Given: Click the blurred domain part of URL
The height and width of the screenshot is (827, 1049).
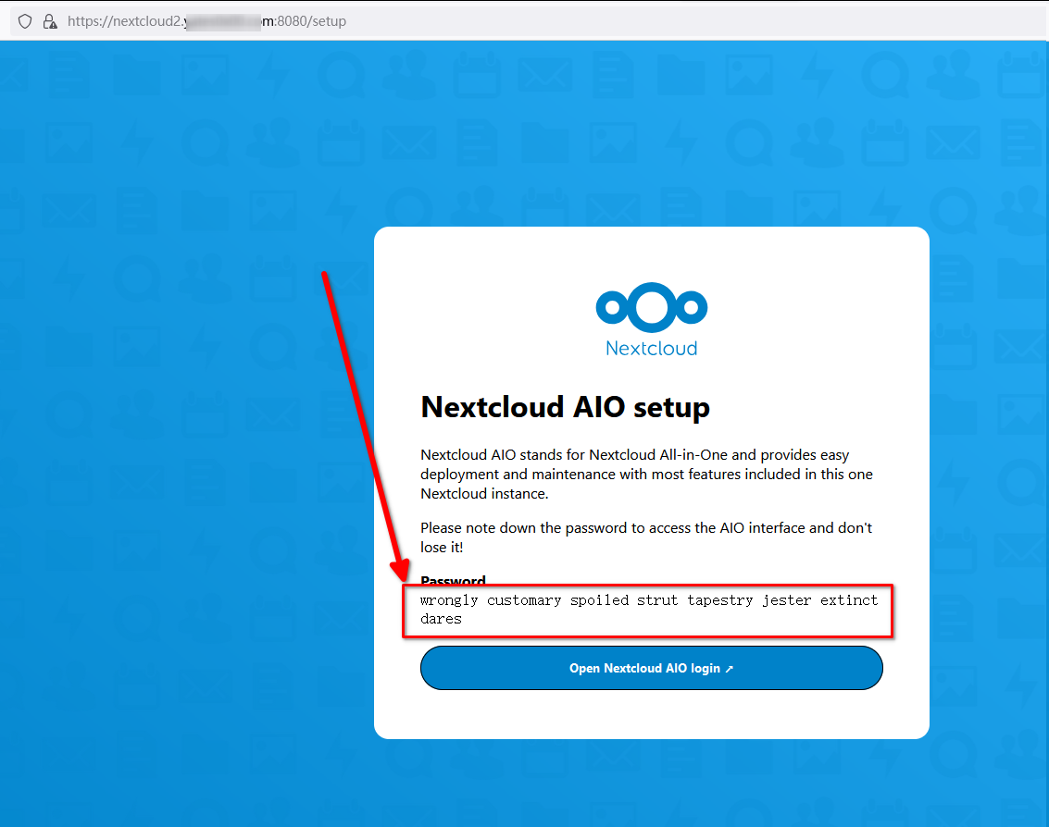Looking at the screenshot, I should (222, 20).
